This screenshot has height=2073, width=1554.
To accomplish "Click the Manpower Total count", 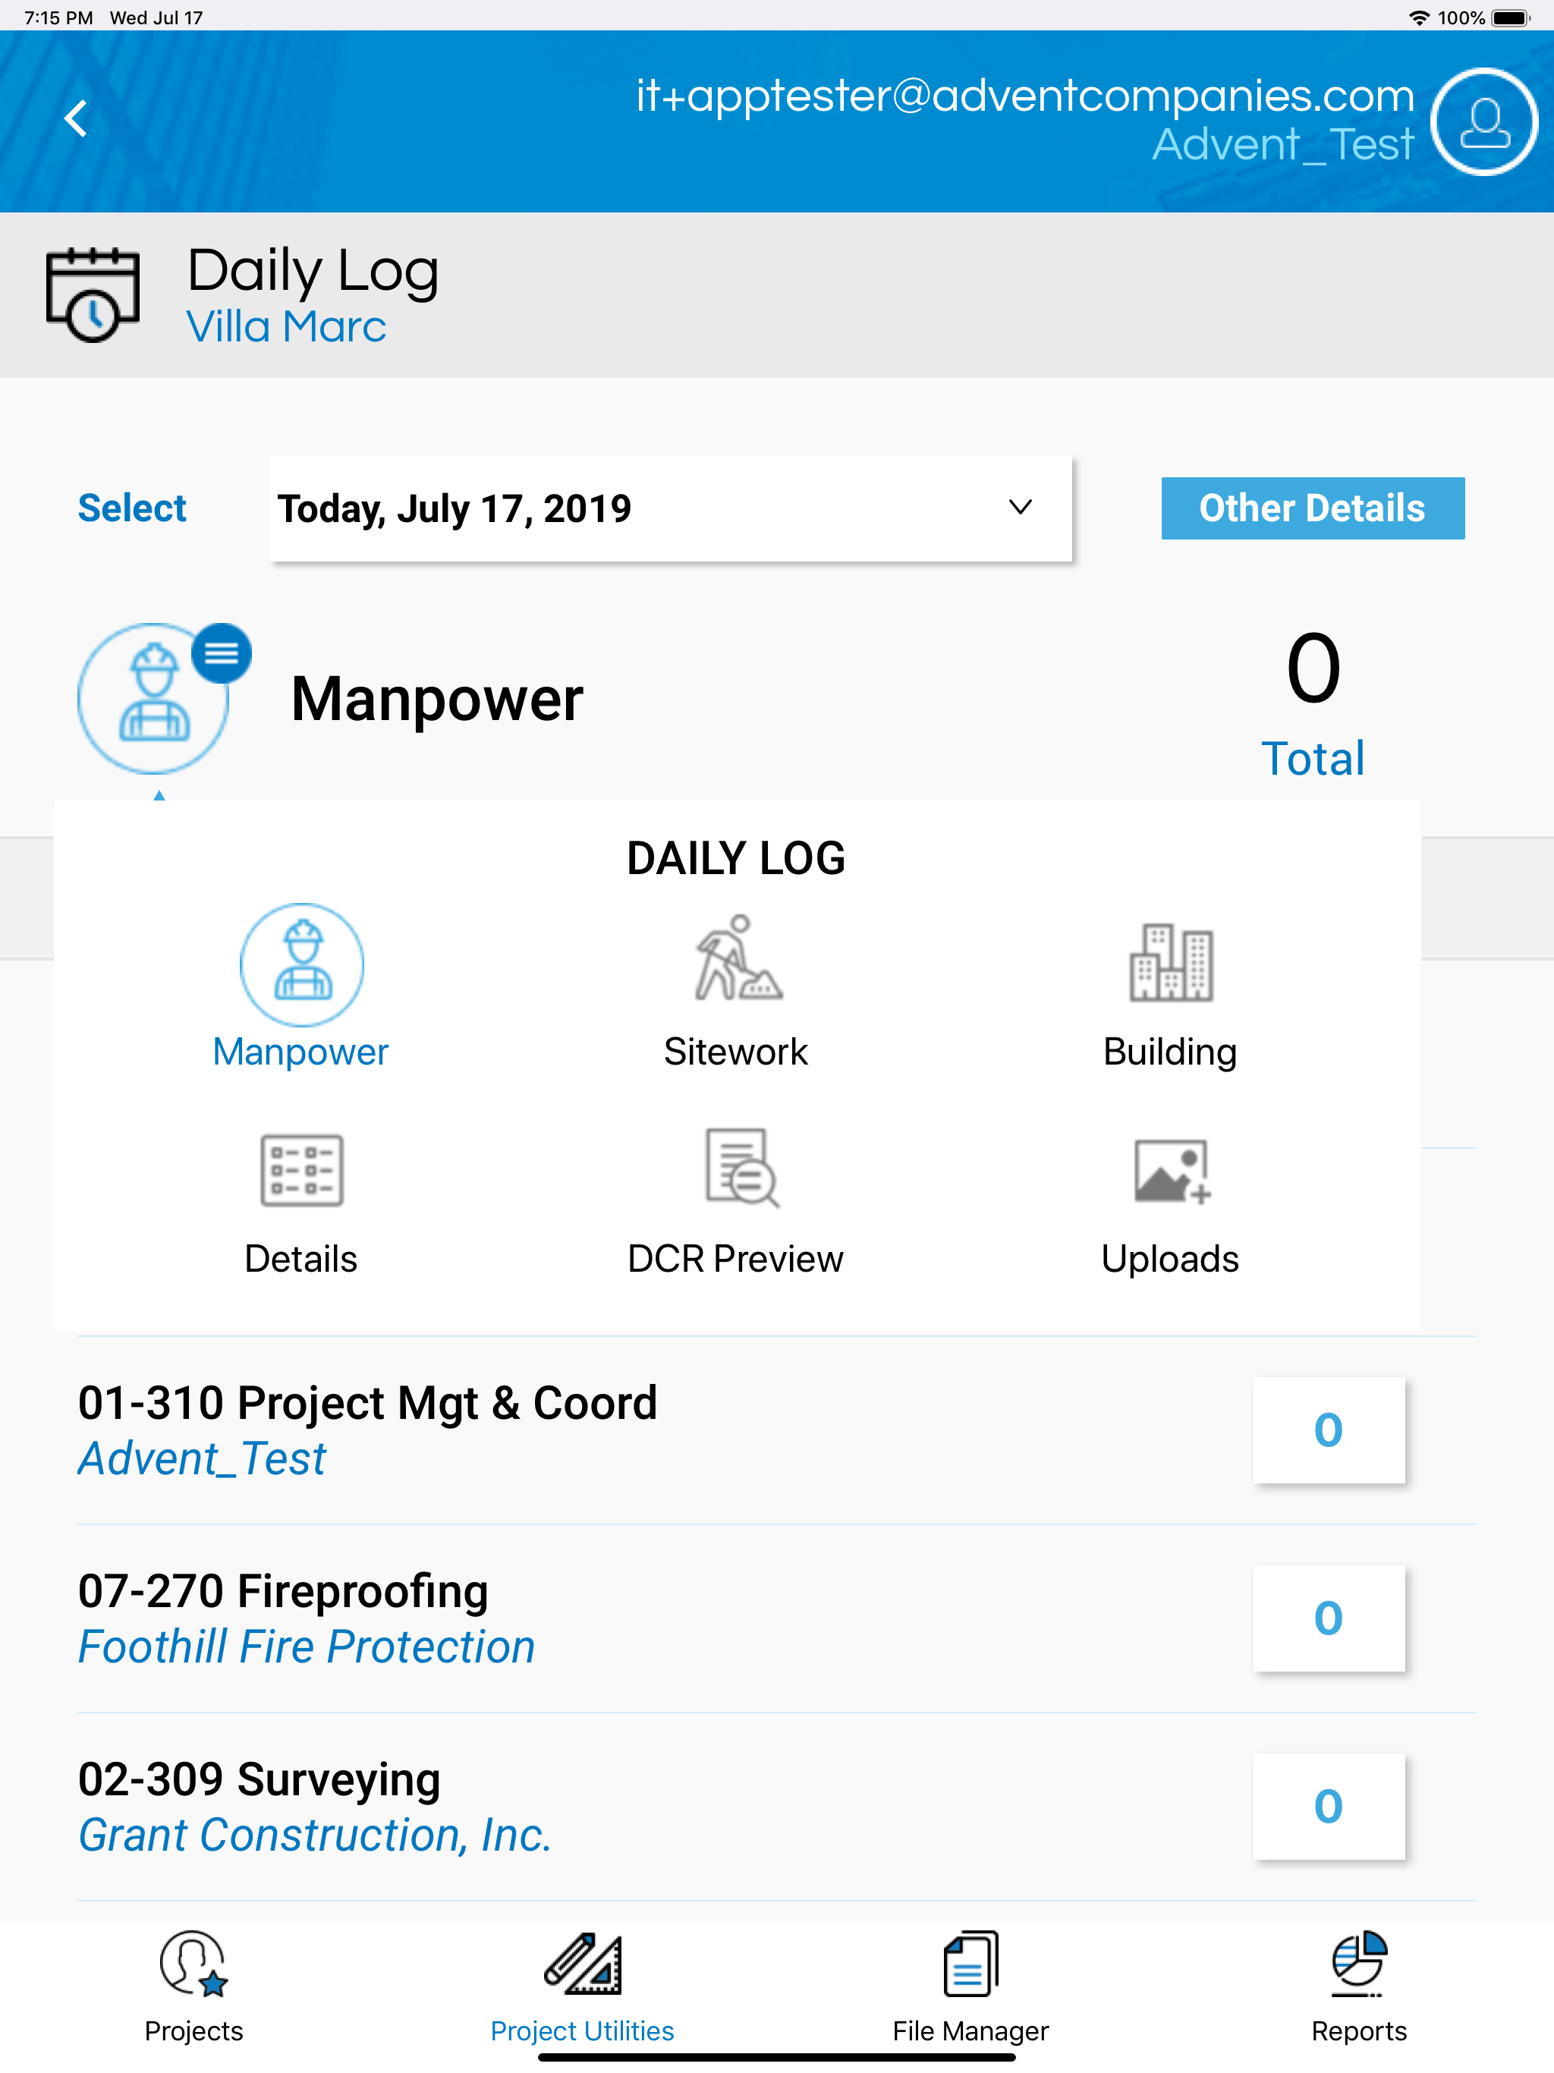I will pos(1313,667).
